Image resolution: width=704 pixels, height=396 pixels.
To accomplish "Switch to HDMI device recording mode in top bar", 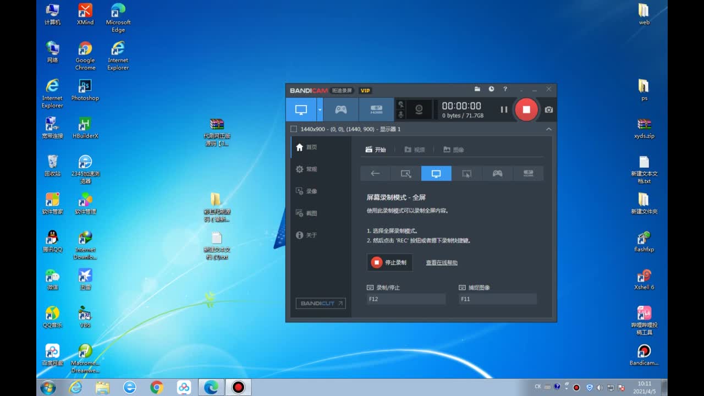I will click(x=376, y=109).
